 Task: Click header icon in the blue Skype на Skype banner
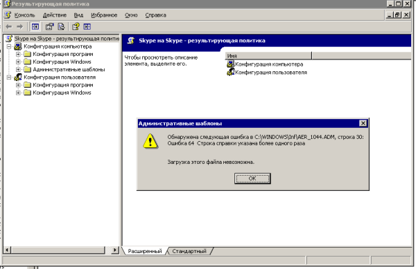click(131, 41)
